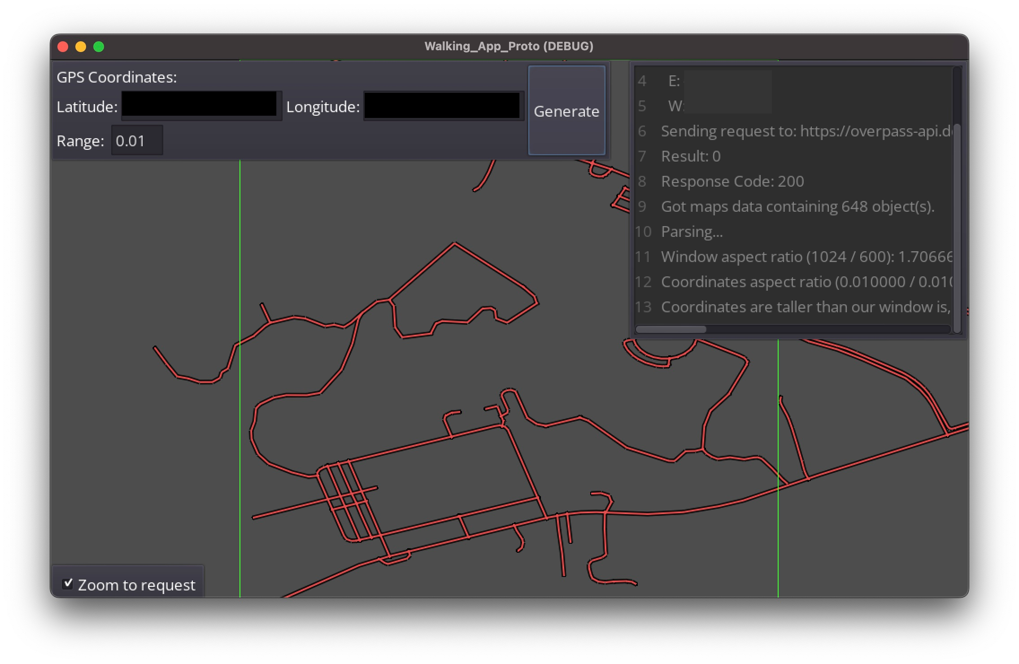Click the 'Coordinates are taller' log line
Screen dimensions: 1019x664
(x=805, y=307)
